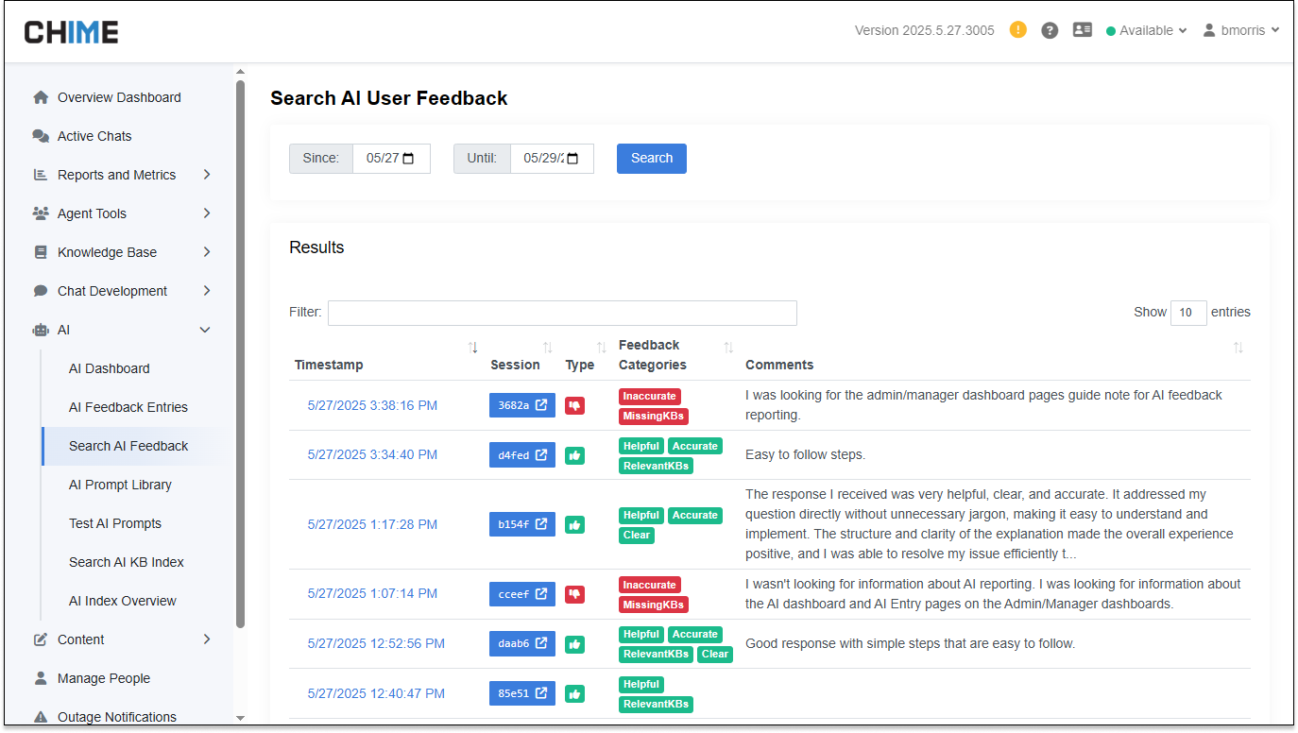Click the Chat Development bubble icon
The image size is (1298, 733).
tap(41, 291)
